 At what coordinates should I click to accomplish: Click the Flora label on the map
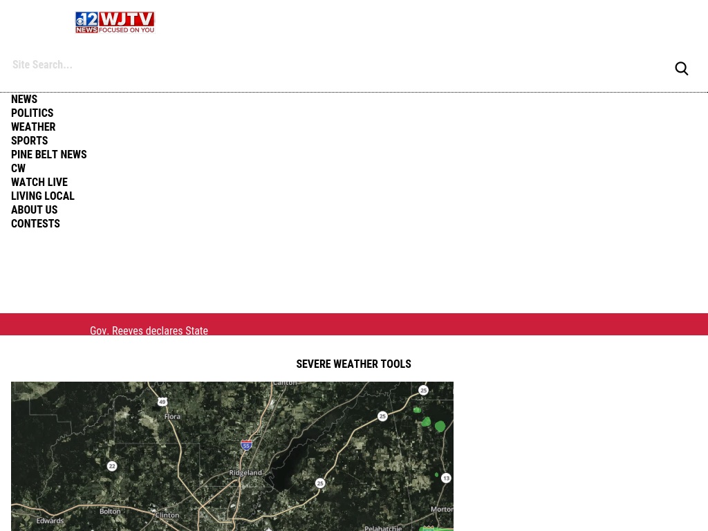click(x=172, y=417)
